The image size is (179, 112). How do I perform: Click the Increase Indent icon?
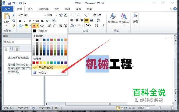coord(99,15)
